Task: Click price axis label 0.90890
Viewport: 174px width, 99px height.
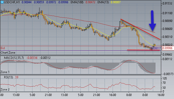Action: coord(167,21)
